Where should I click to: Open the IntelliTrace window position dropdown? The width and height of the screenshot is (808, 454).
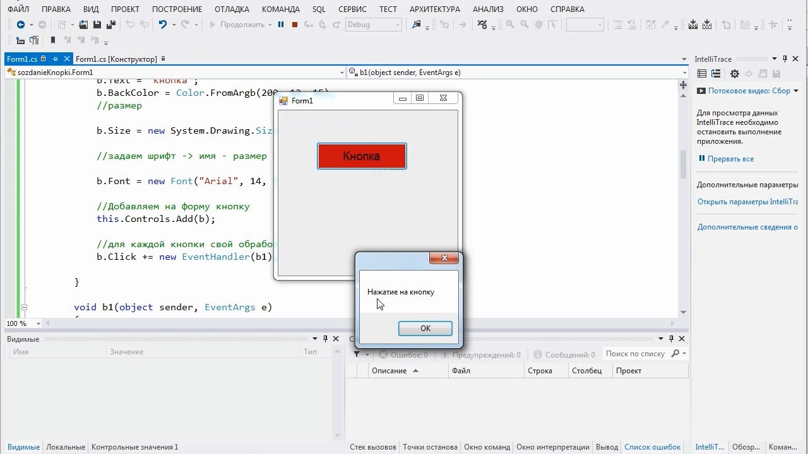click(x=775, y=59)
